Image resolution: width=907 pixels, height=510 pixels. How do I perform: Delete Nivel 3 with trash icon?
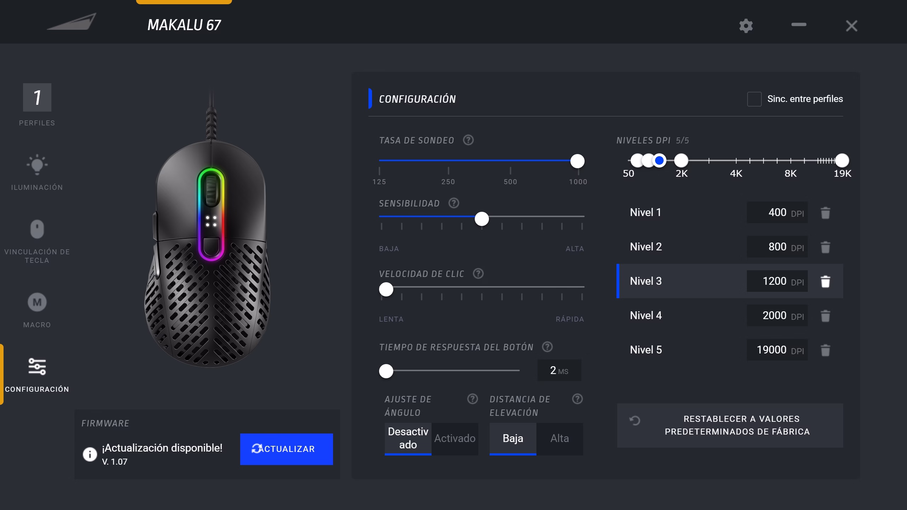(x=825, y=281)
